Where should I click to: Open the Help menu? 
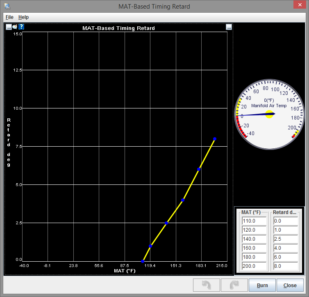(23, 17)
